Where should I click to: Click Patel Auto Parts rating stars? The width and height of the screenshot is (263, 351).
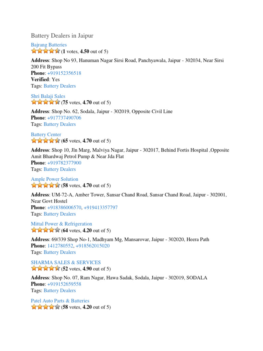46,307
